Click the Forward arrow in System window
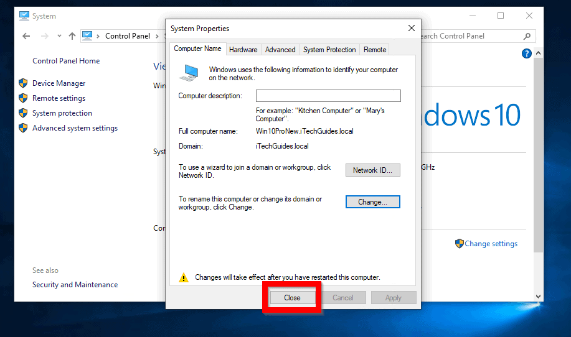Screen dimensions: 571x337 (x=44, y=36)
